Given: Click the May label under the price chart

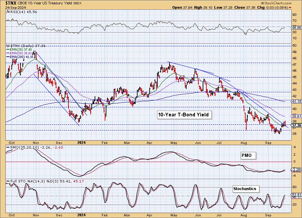Looking at the screenshot, I should (x=174, y=143).
